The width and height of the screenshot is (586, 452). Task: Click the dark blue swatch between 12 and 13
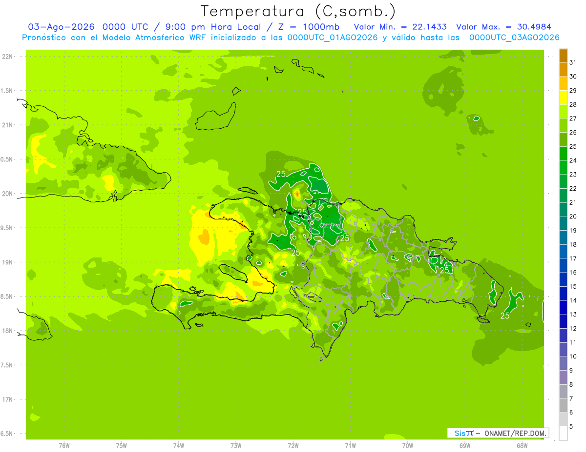click(563, 321)
